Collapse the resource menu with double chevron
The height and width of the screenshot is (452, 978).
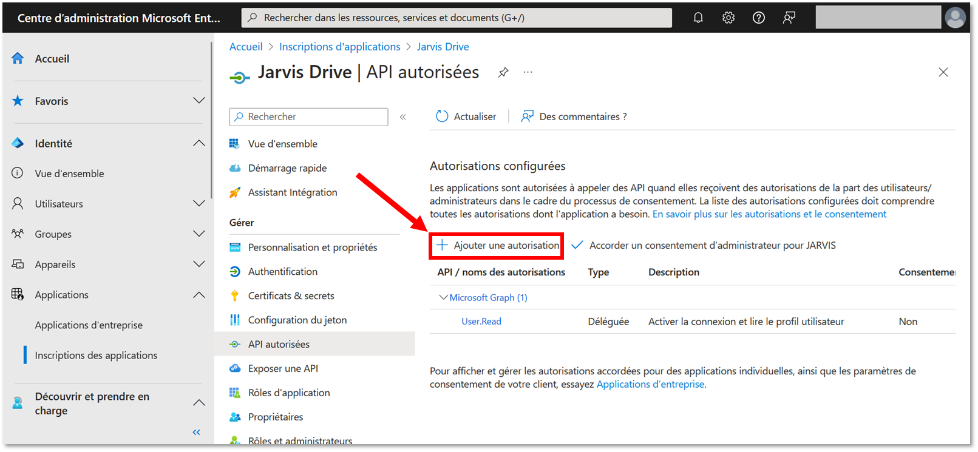point(402,117)
